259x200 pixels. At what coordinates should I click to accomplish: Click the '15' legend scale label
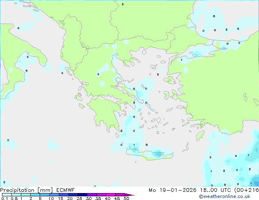tap(60, 198)
